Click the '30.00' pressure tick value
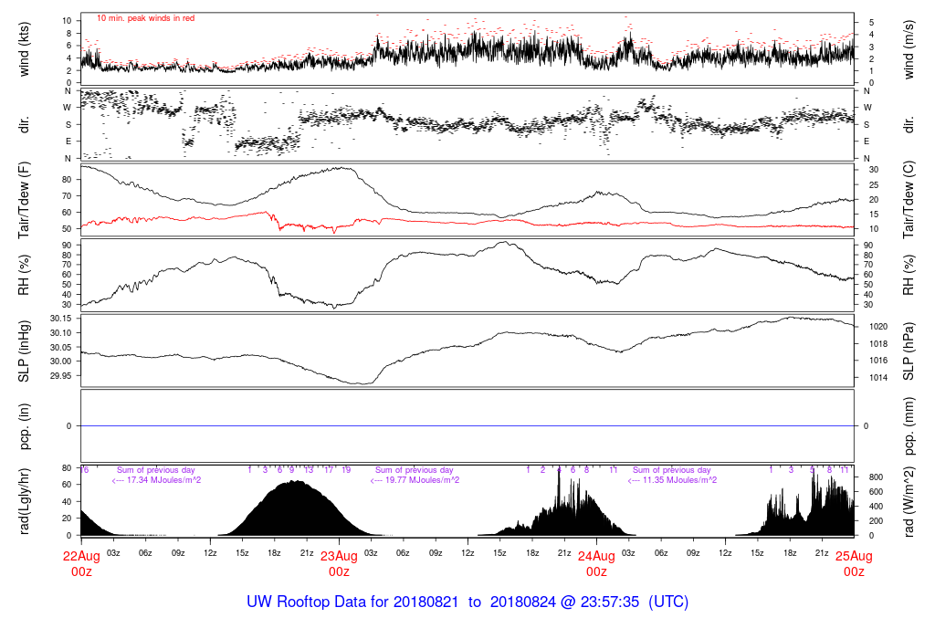 [61, 361]
